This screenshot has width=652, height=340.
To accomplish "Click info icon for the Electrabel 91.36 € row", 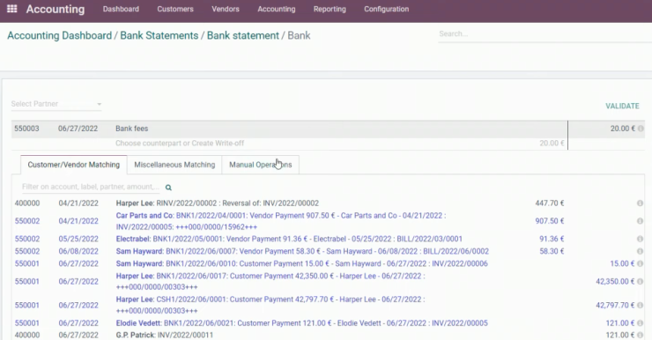I will coord(640,239).
